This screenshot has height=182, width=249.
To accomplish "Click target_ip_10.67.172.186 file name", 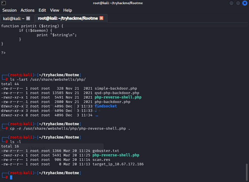I will (118, 164).
